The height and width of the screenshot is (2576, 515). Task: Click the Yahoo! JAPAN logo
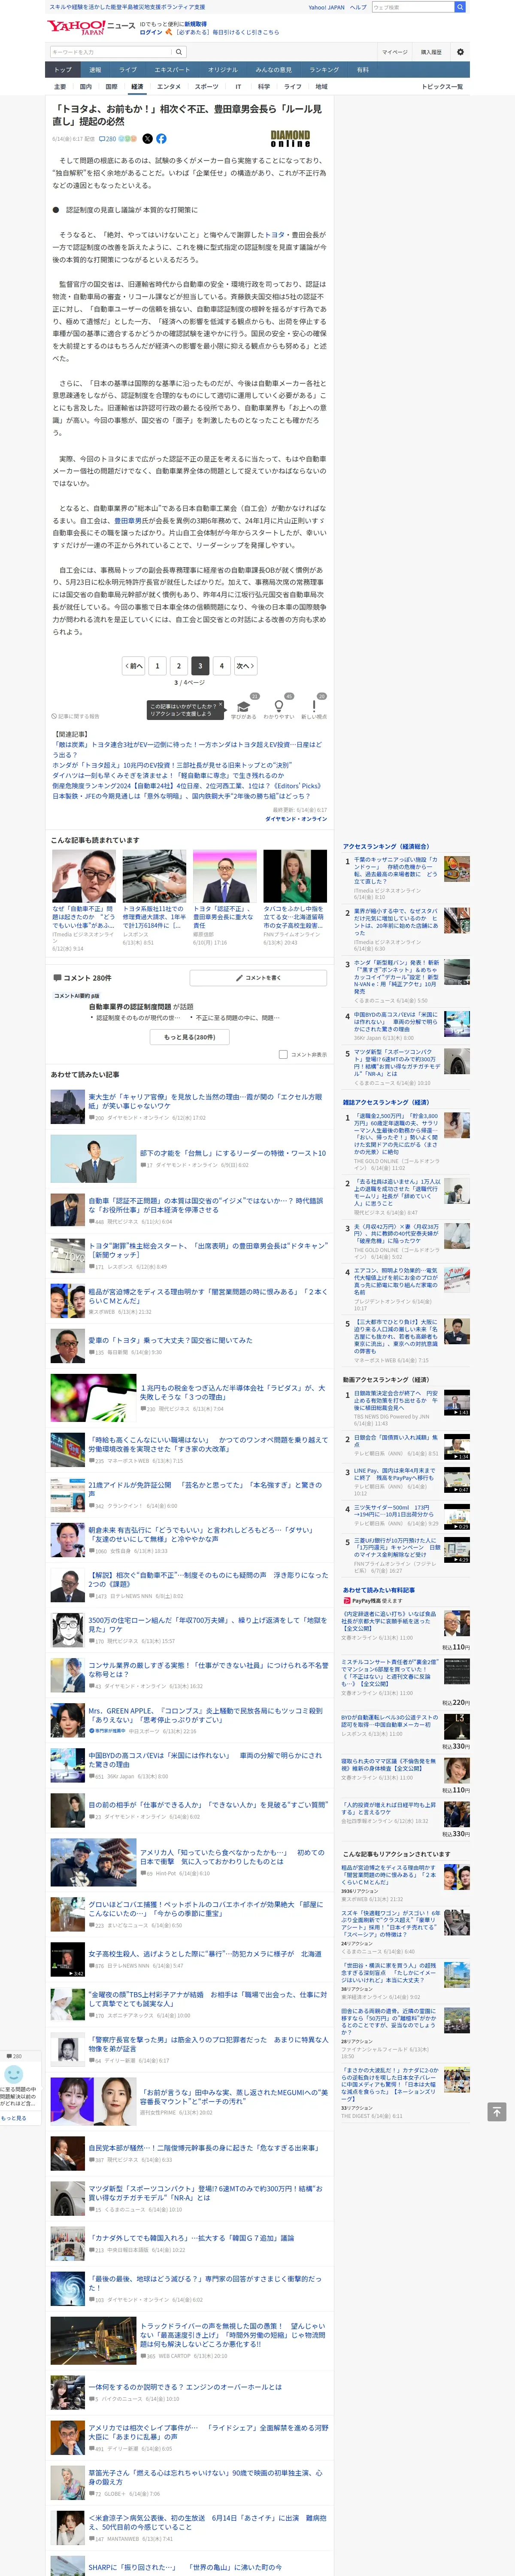coord(76,27)
